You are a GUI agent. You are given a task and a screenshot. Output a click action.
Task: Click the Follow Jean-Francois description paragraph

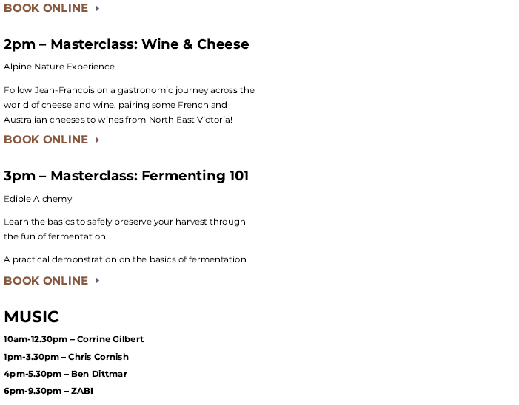(129, 105)
